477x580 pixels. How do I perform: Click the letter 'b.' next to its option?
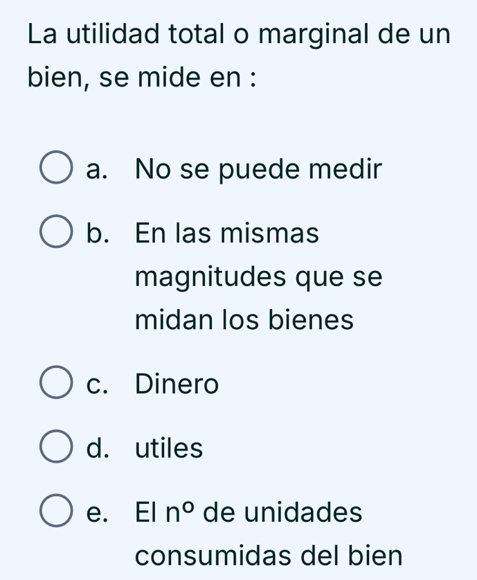pos(97,234)
